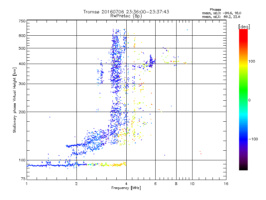266x200 pixels.
Task: Click the isolated blue point near 1.4 MHz, 185 km
Action: [50, 117]
